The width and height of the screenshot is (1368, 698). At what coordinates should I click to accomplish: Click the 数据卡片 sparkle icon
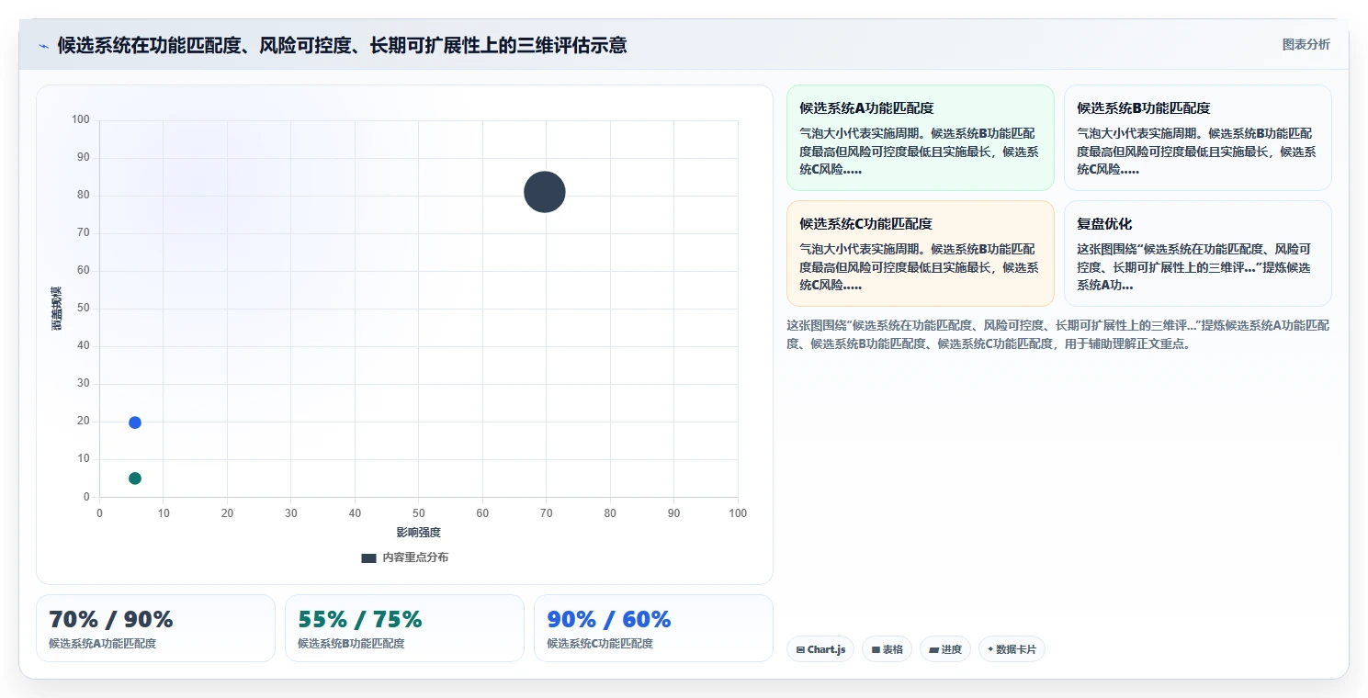(x=990, y=650)
